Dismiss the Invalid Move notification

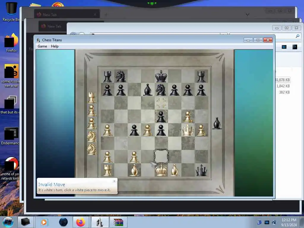pyautogui.click(x=114, y=181)
